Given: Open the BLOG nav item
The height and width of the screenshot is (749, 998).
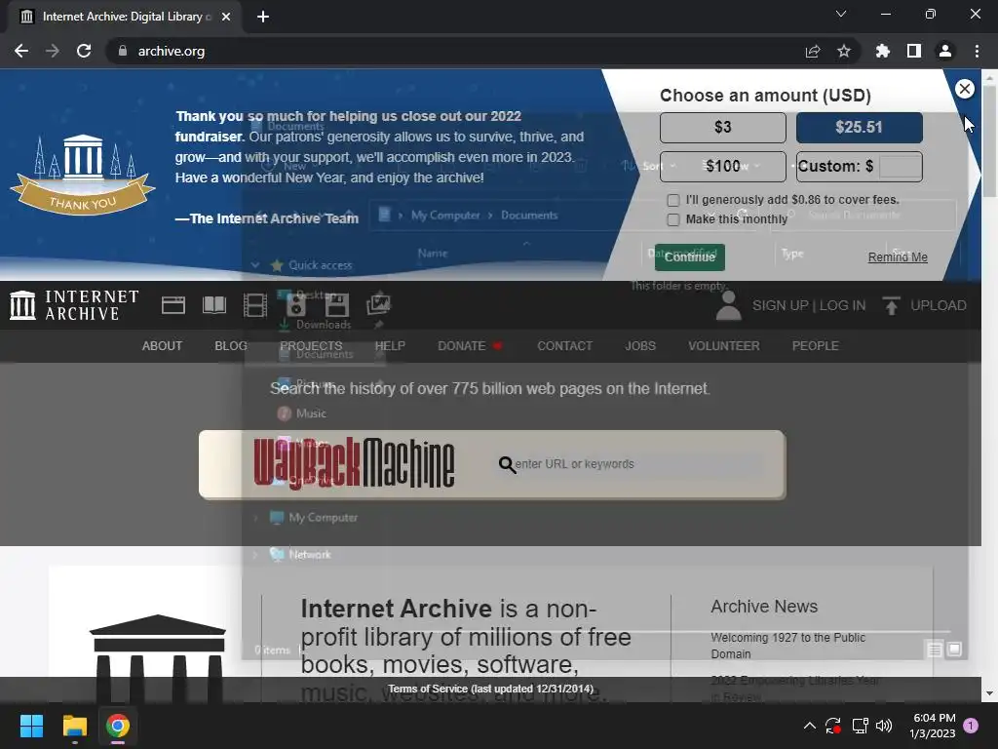Looking at the screenshot, I should (231, 346).
